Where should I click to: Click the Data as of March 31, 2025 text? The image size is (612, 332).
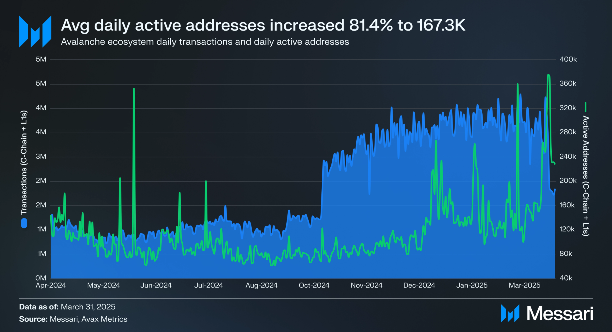67,307
